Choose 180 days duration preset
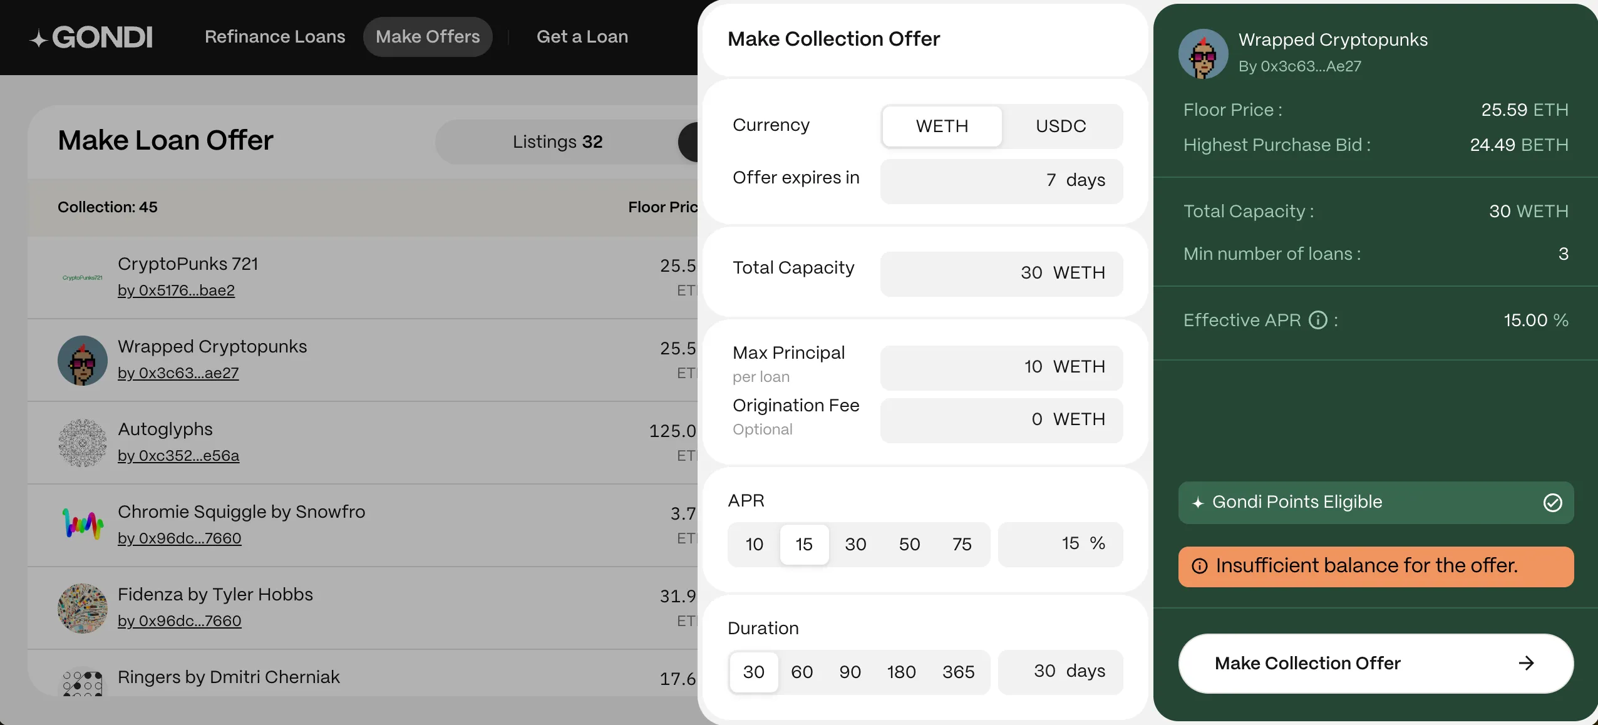Screen dimensions: 1598x725 (x=901, y=672)
